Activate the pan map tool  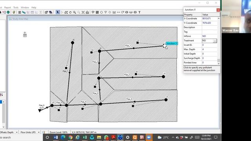tap(70, 12)
